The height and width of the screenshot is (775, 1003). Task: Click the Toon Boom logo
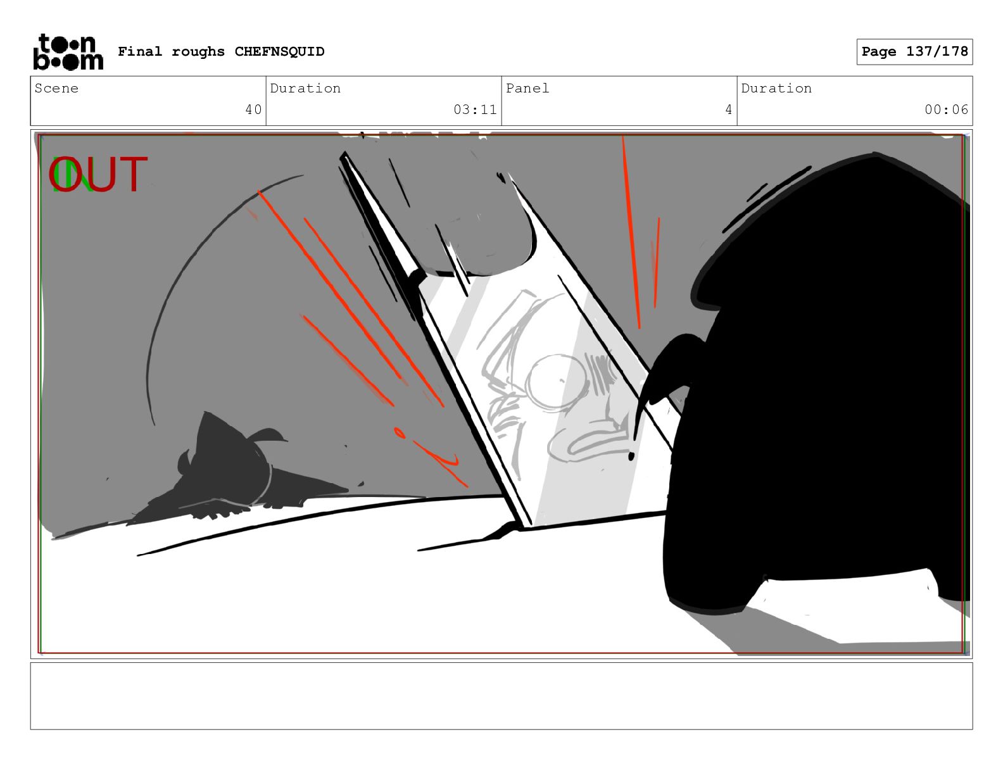[x=68, y=51]
